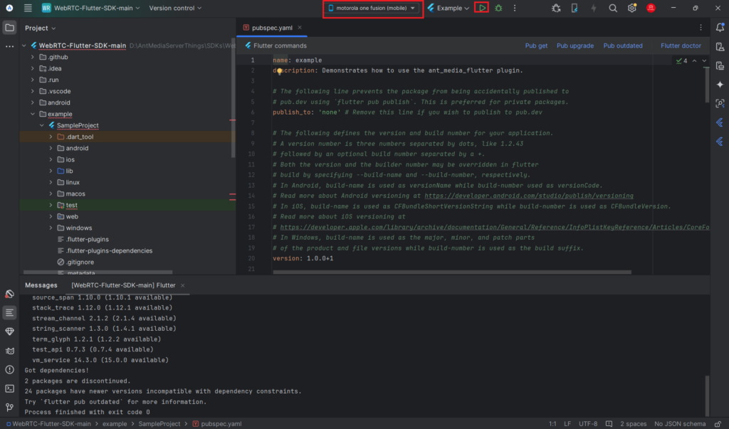Expand the test folder
The width and height of the screenshot is (729, 429).
(x=51, y=205)
